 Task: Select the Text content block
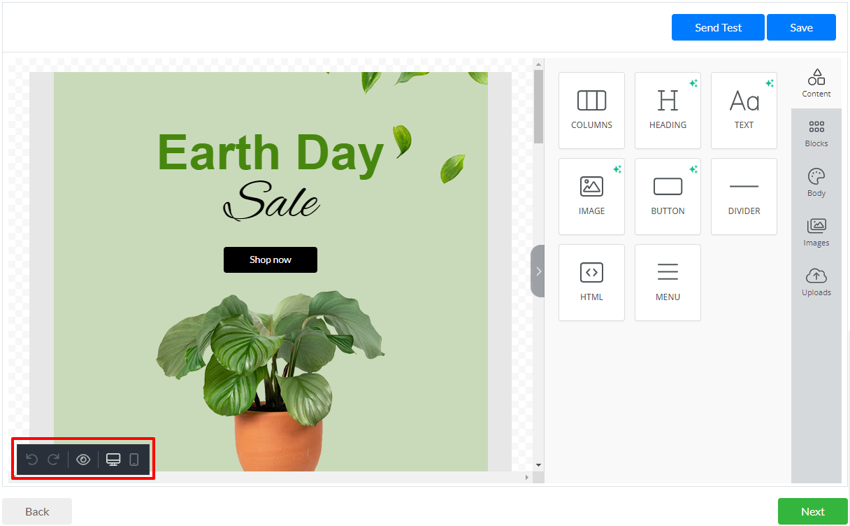click(744, 111)
